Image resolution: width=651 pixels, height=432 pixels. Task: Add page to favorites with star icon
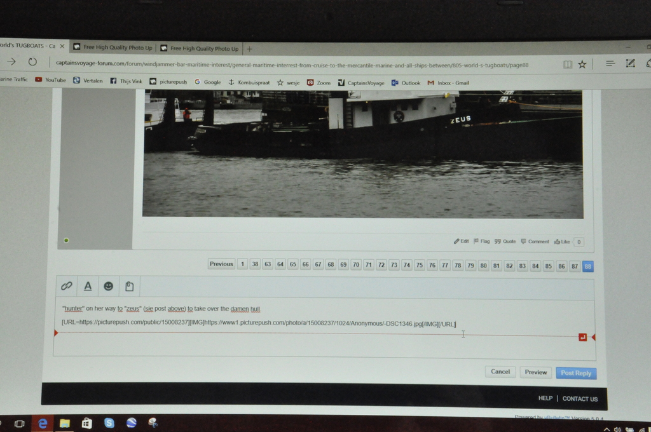tap(582, 64)
